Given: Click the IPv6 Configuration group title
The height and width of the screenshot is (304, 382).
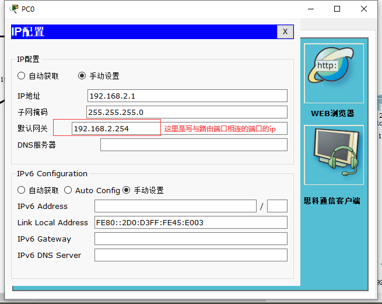Looking at the screenshot, I should [x=52, y=173].
